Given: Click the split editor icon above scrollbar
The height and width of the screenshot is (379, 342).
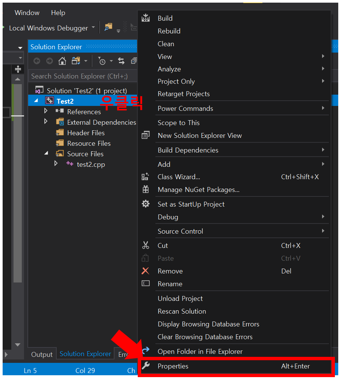Looking at the screenshot, I should point(18,69).
